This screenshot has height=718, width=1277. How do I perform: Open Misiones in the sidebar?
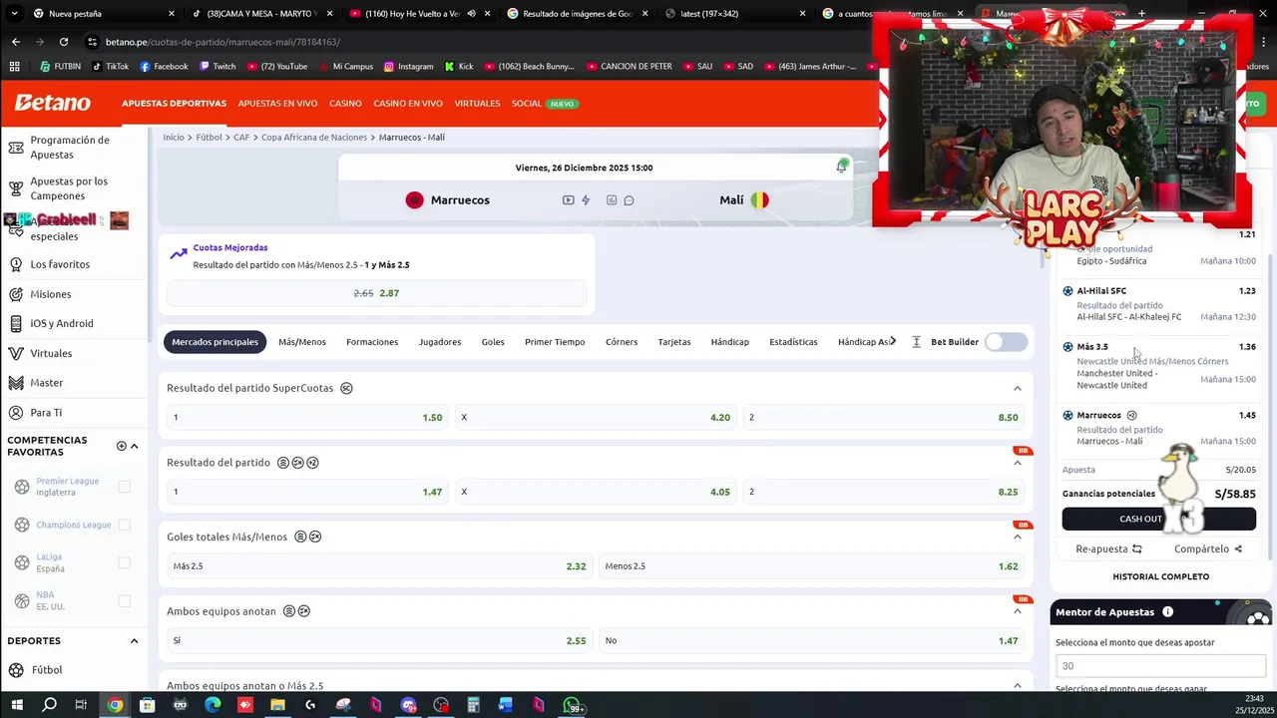pyautogui.click(x=50, y=294)
